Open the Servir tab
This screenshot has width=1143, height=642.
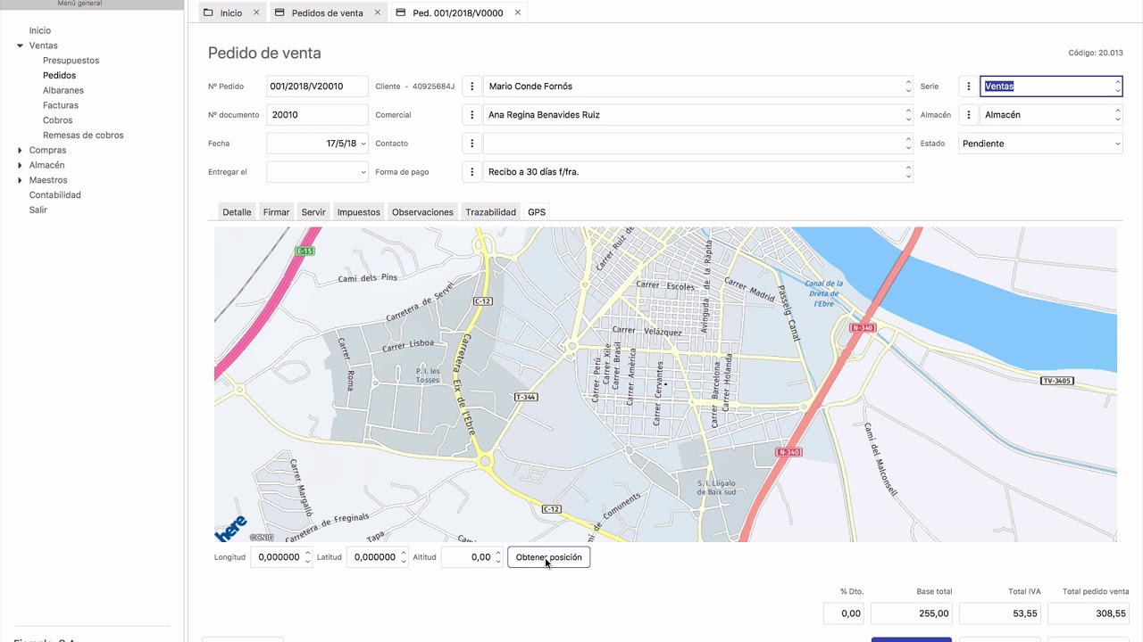pyautogui.click(x=313, y=212)
